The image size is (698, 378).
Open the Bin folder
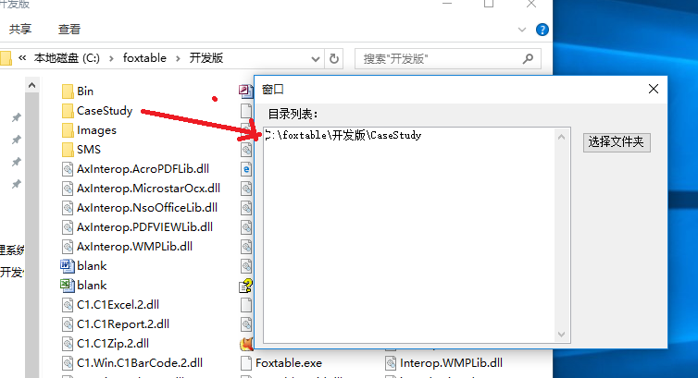pos(78,91)
